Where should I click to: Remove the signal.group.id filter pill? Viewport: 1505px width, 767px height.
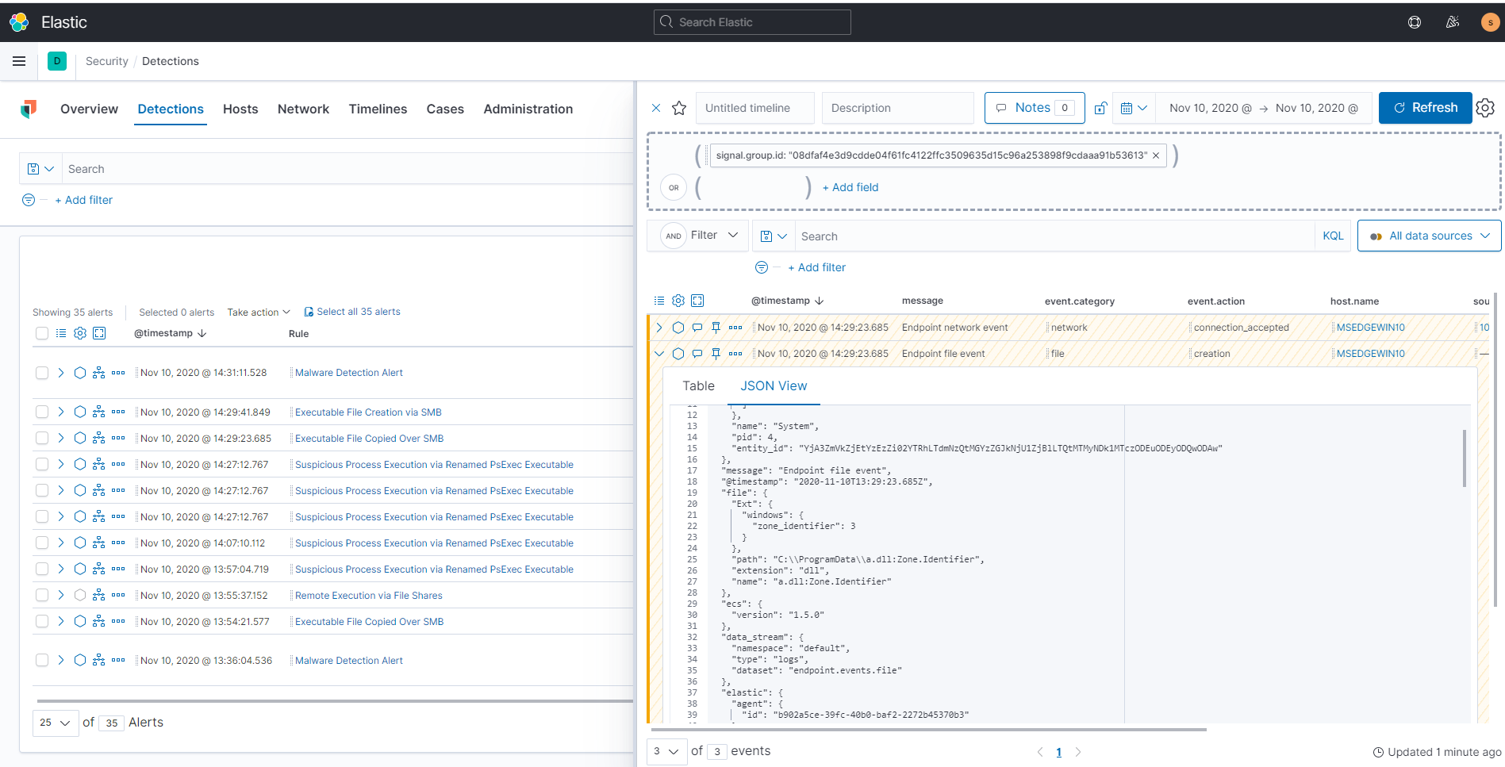coord(1156,155)
